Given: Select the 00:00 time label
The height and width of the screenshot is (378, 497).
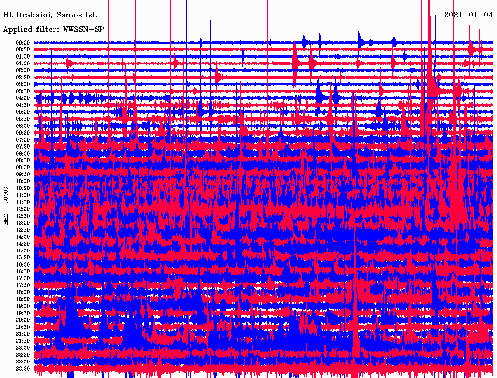Looking at the screenshot, I should pyautogui.click(x=22, y=43).
